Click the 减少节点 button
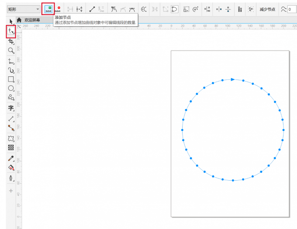Viewport: 297px width, 229px height. [267, 9]
